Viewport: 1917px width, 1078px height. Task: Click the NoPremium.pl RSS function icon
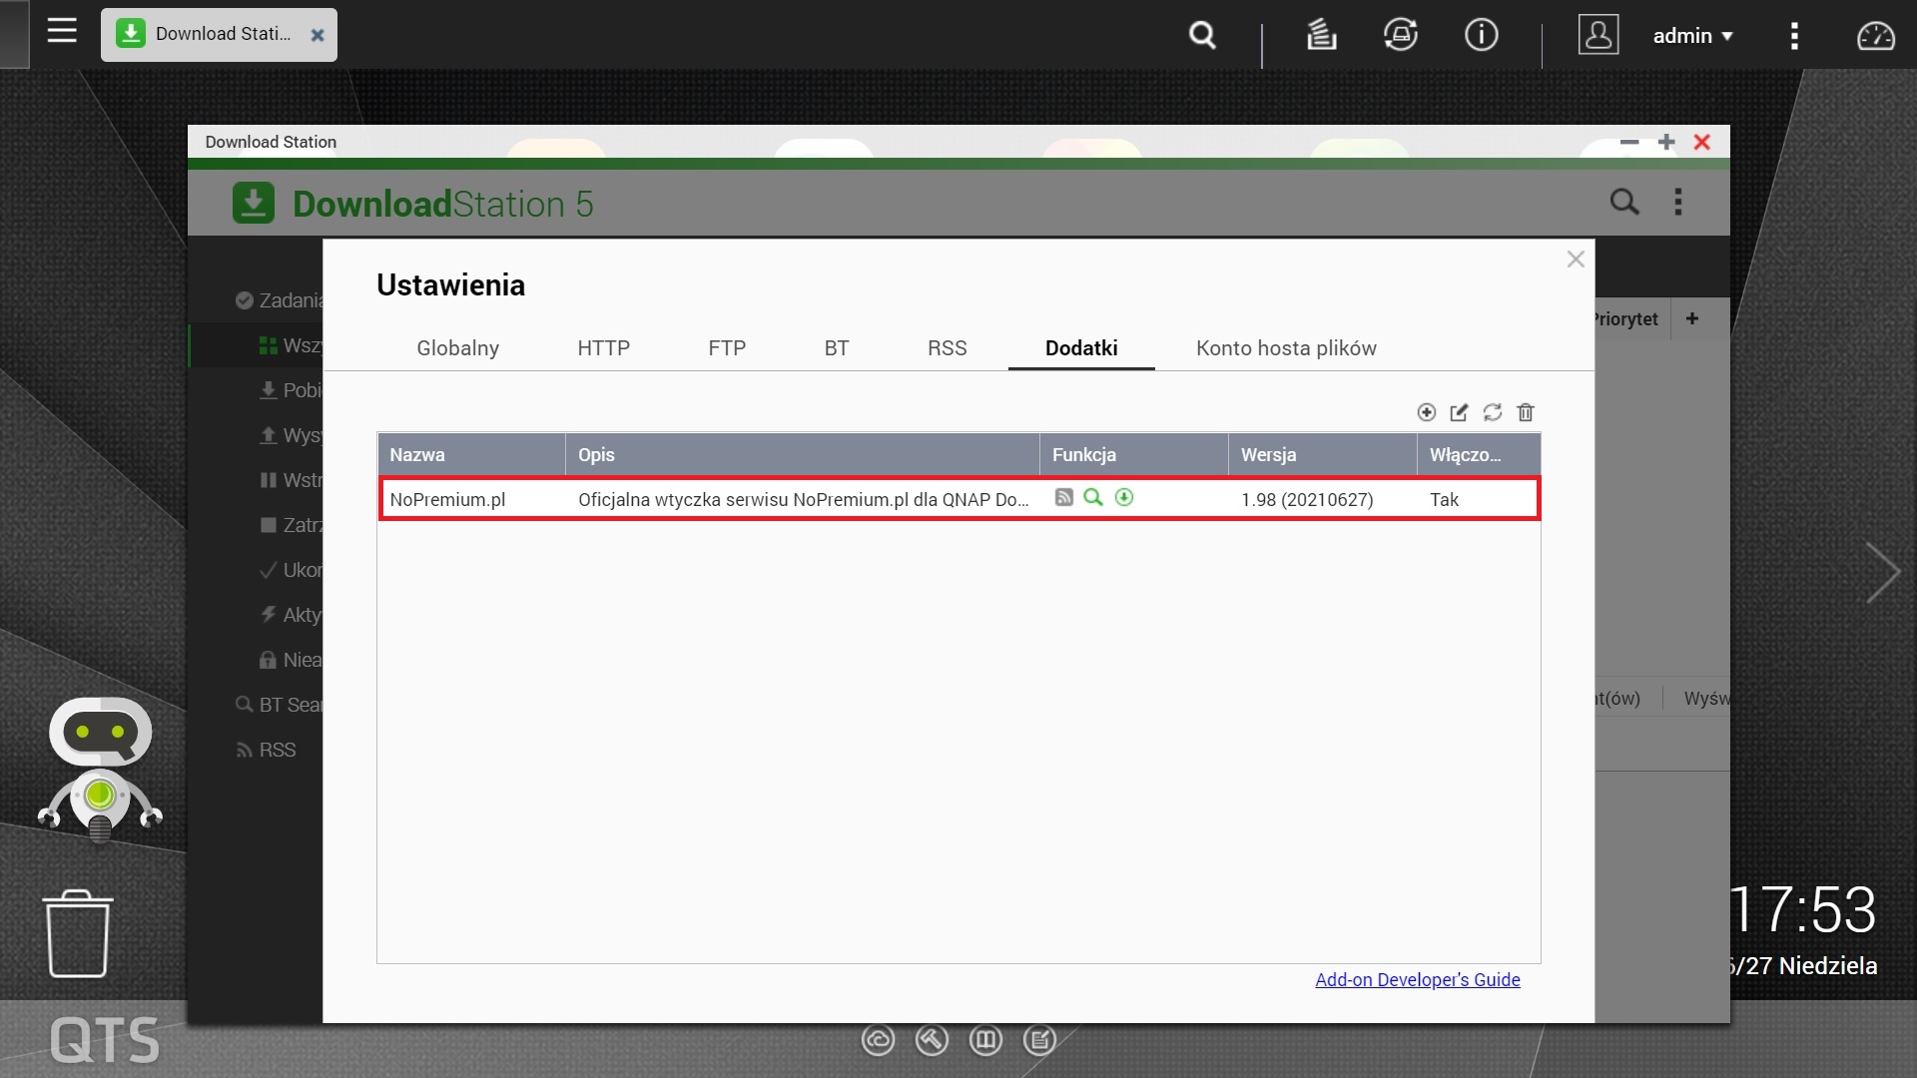1064,497
